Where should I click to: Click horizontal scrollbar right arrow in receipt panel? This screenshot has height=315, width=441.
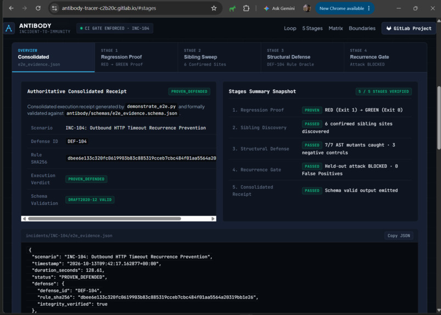[213, 219]
